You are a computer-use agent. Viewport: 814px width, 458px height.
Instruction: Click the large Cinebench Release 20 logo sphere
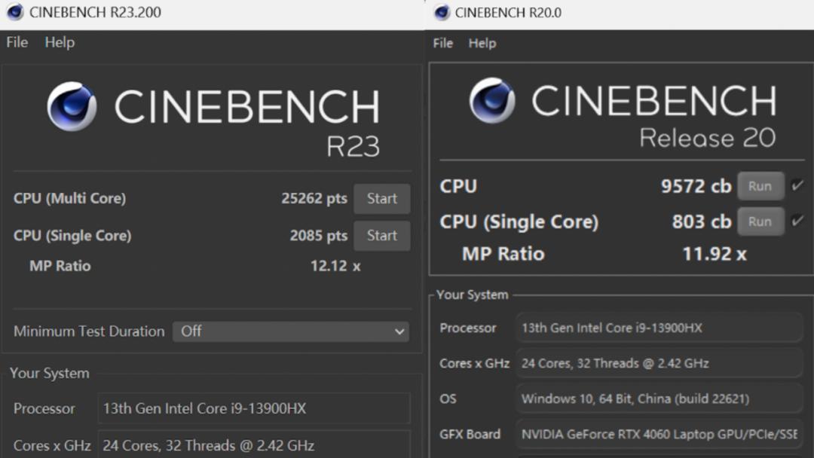click(x=492, y=100)
